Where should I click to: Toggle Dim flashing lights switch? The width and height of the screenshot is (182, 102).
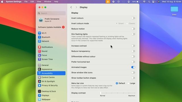tap(133, 34)
